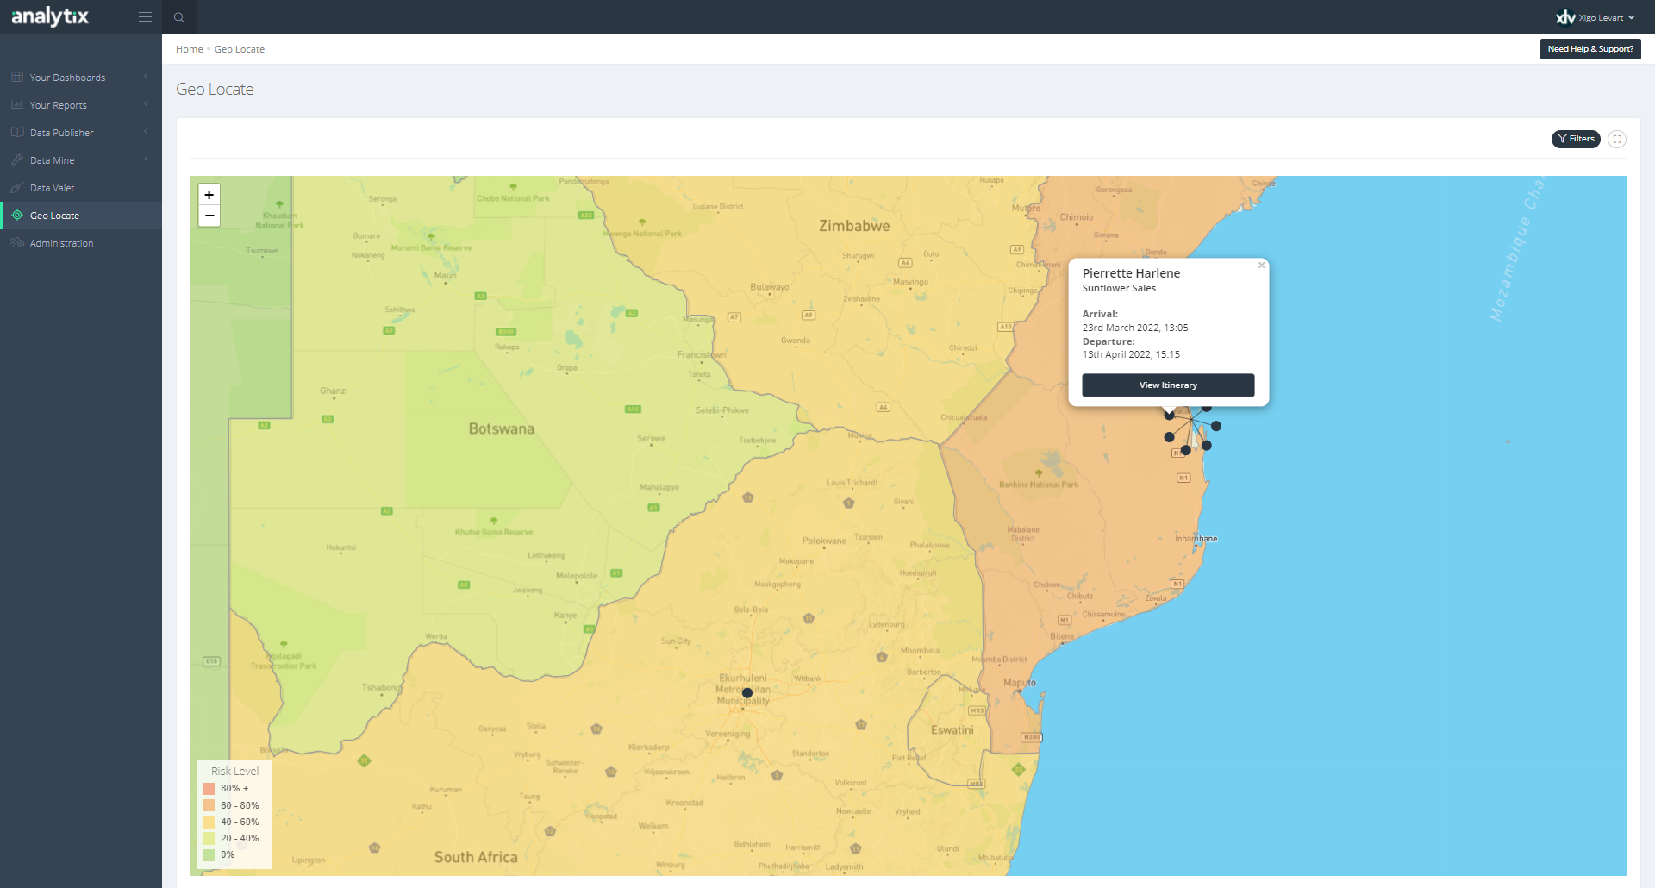This screenshot has height=888, width=1655.
Task: Click Eswatini label on map
Action: 952,730
